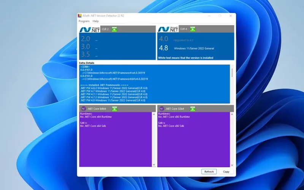Click the 'CLR 2' header label
The height and width of the screenshot is (190, 304).
pyautogui.click(x=105, y=29)
